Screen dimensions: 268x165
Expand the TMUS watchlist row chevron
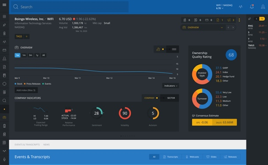pyautogui.click(x=266, y=45)
